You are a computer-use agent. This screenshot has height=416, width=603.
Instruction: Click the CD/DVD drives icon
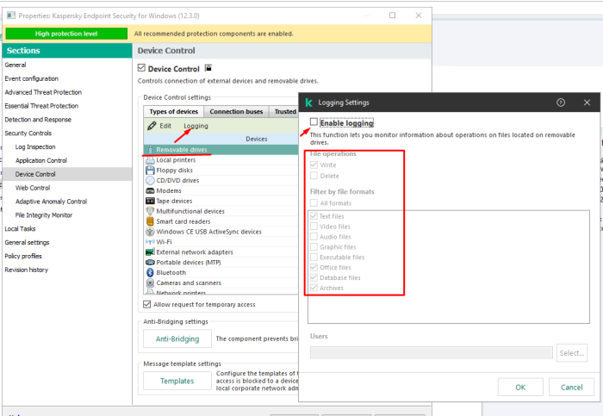(151, 180)
